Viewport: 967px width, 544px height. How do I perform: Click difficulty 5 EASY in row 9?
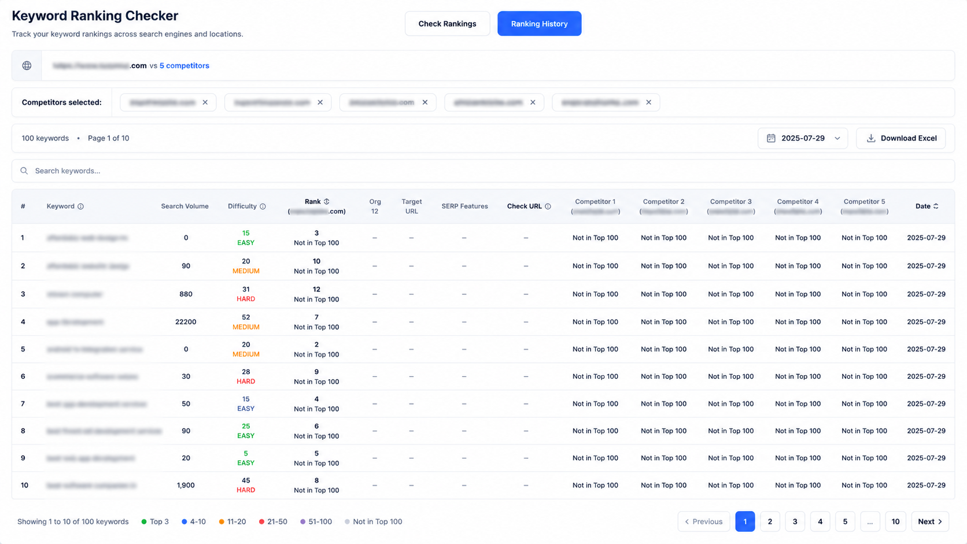(246, 458)
